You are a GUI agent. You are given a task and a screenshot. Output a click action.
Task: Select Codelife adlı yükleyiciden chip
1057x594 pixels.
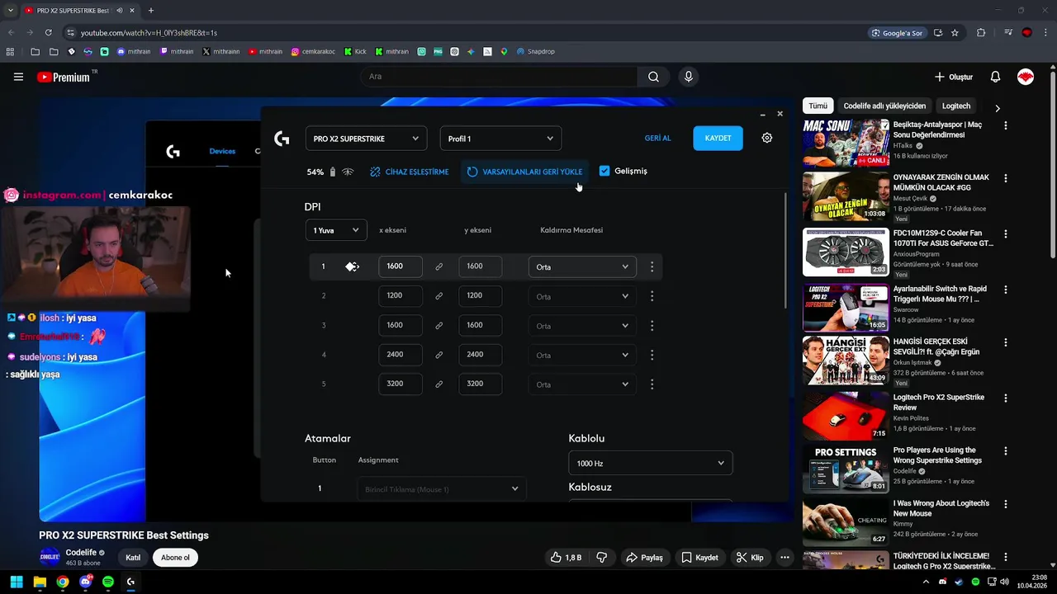click(884, 106)
